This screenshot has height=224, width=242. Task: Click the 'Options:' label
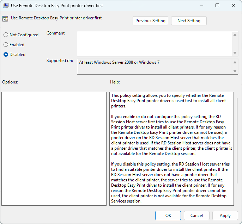(10, 82)
